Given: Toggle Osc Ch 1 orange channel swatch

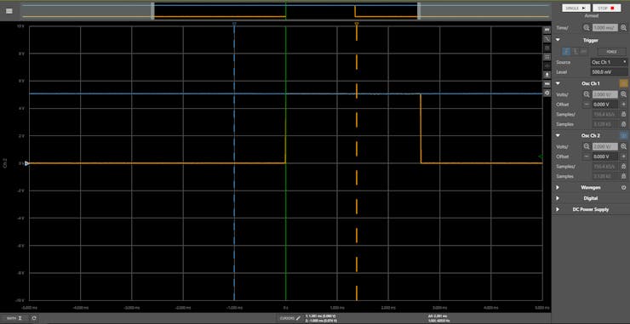Looking at the screenshot, I should 623,83.
